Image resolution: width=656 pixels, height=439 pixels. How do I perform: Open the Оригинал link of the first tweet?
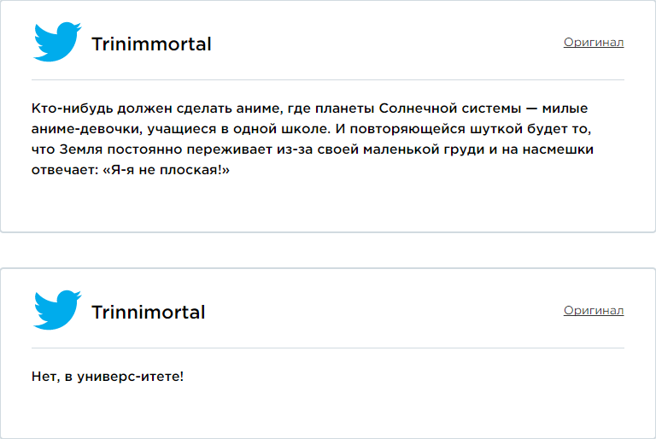[x=594, y=42]
